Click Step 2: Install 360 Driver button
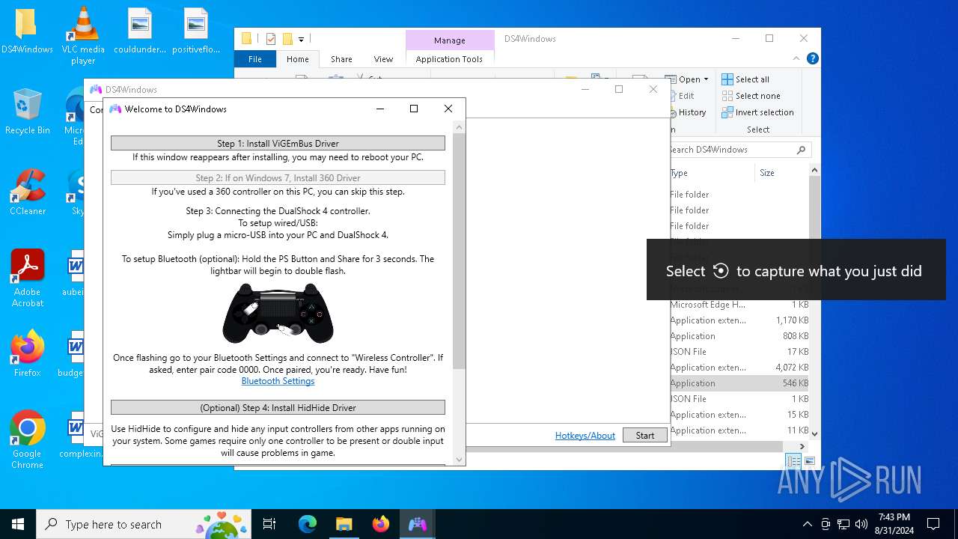958x539 pixels. tap(278, 177)
